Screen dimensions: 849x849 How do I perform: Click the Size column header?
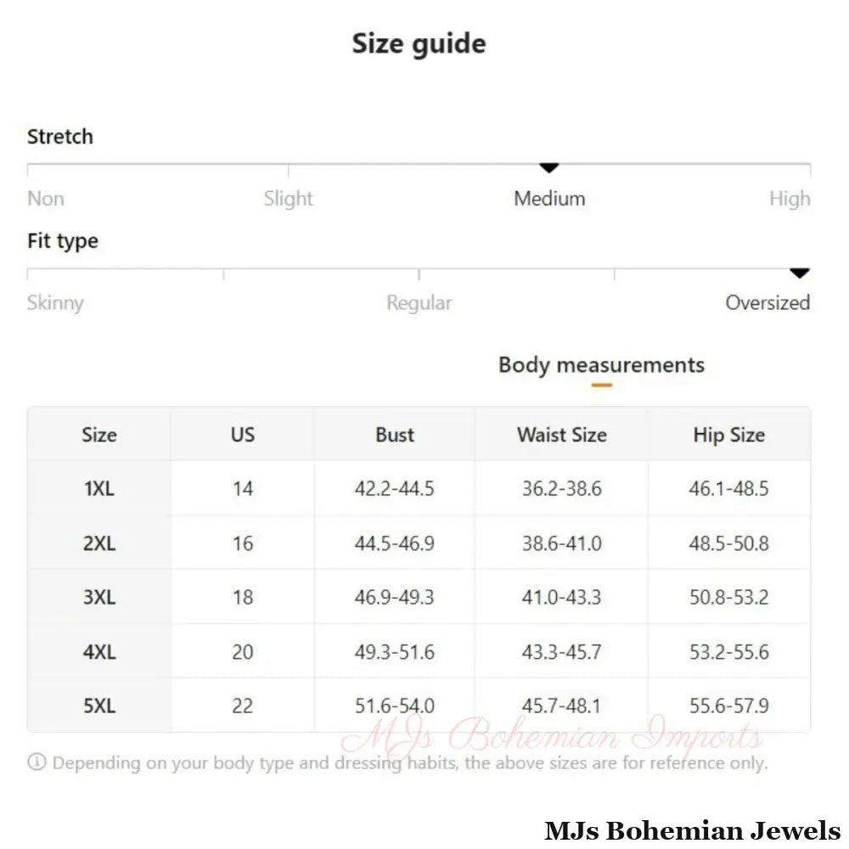(98, 435)
